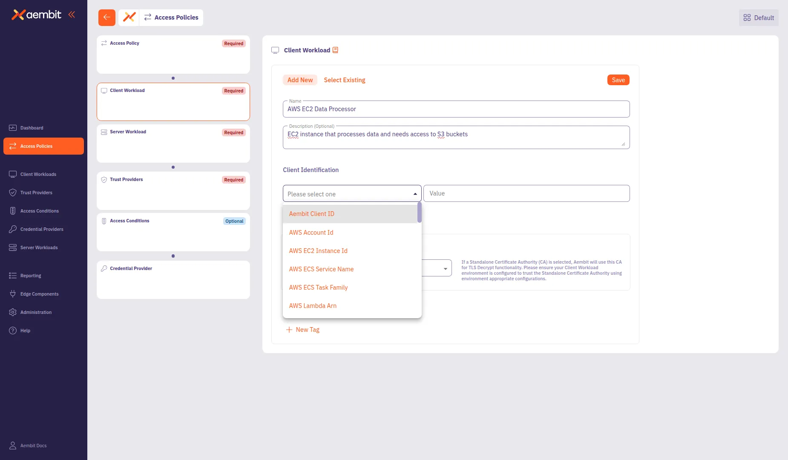Image resolution: width=788 pixels, height=460 pixels.
Task: Click the Aembit logo
Action: pos(36,15)
